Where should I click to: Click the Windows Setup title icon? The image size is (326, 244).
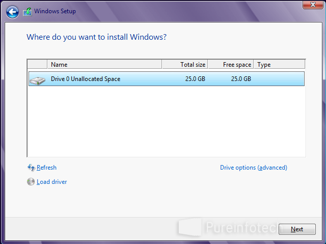click(x=28, y=12)
